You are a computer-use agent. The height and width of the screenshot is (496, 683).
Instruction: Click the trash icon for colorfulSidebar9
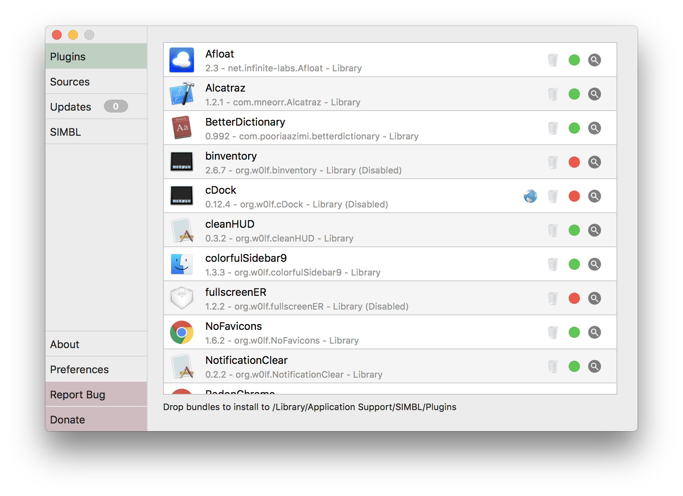(553, 264)
